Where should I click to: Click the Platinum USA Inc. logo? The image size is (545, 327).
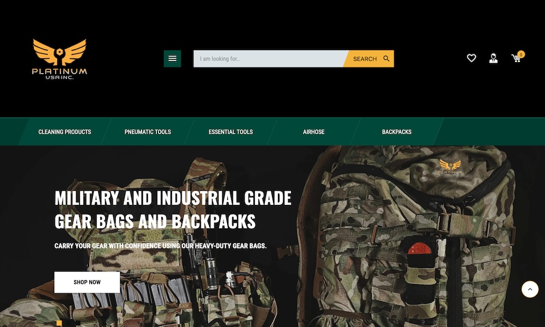coord(59,59)
